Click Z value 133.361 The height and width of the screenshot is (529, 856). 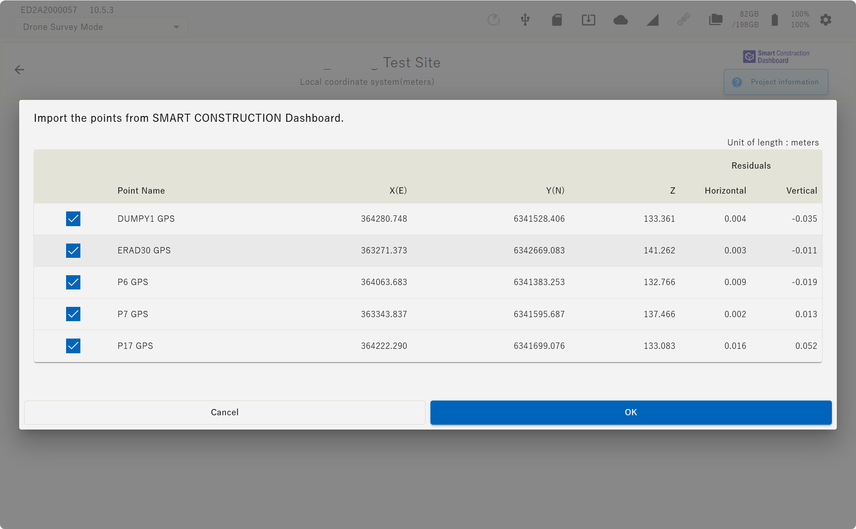660,219
